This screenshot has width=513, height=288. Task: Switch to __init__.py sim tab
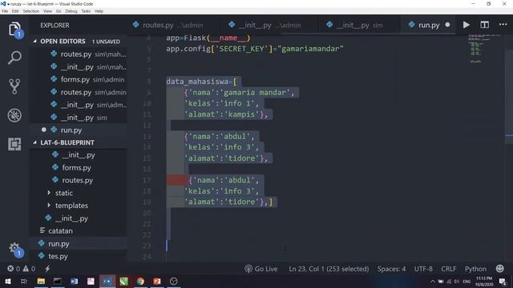coord(358,25)
